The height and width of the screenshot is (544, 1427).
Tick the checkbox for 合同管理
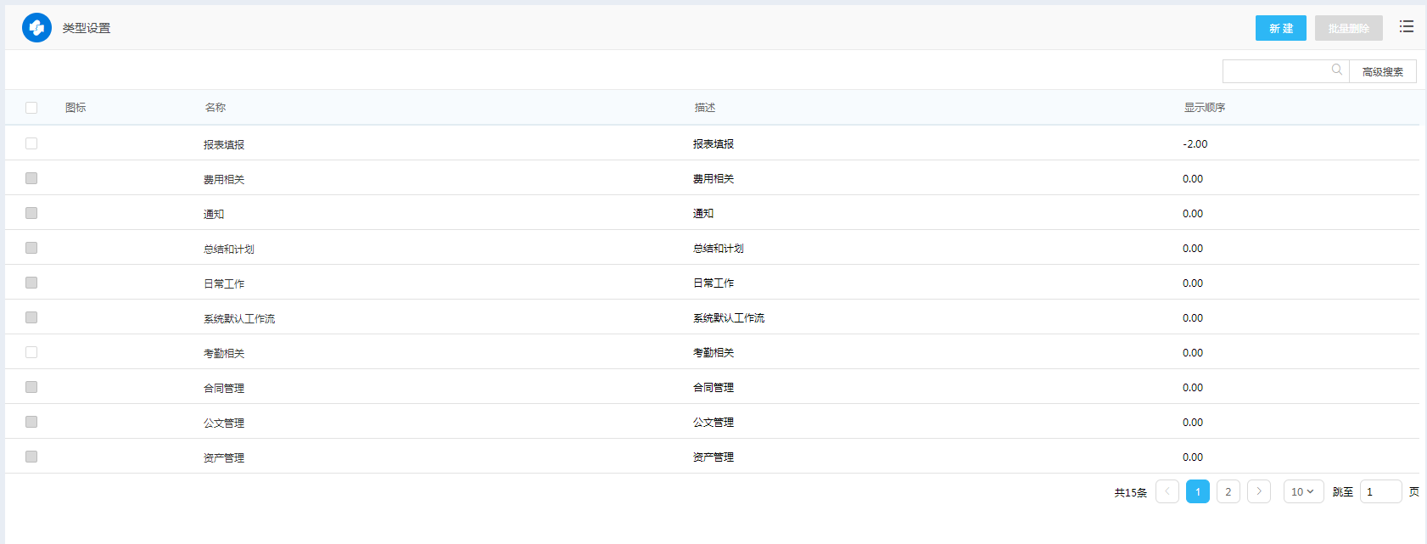click(x=31, y=387)
